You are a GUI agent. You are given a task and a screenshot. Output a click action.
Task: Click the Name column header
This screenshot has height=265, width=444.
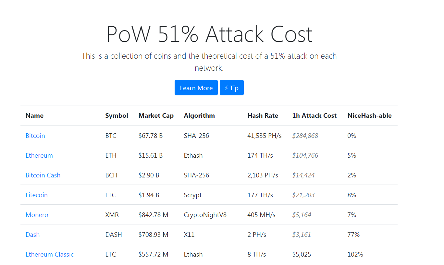[x=34, y=115]
